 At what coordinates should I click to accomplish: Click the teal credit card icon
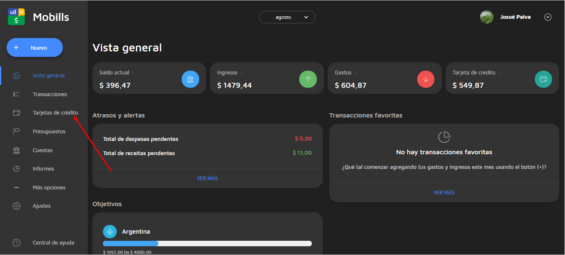tap(543, 79)
